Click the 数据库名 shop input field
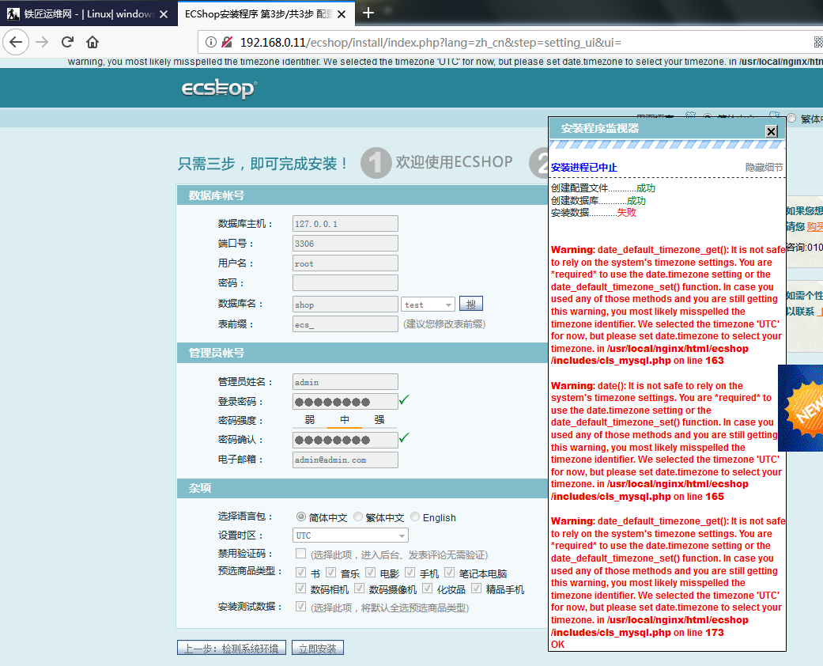Image resolution: width=823 pixels, height=666 pixels. point(345,305)
